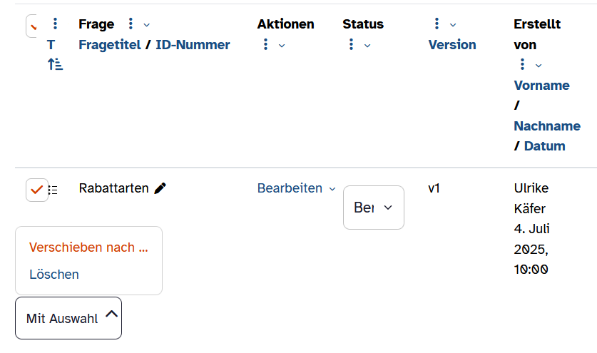
Task: Open the status dropdown for Rabattarten
Action: 374,208
